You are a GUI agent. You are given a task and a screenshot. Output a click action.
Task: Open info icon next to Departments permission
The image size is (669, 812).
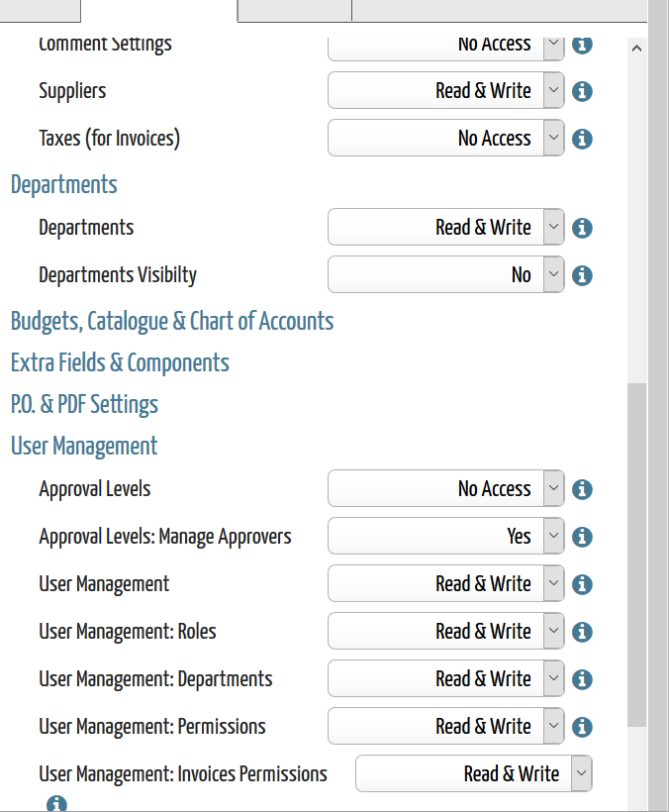(582, 228)
